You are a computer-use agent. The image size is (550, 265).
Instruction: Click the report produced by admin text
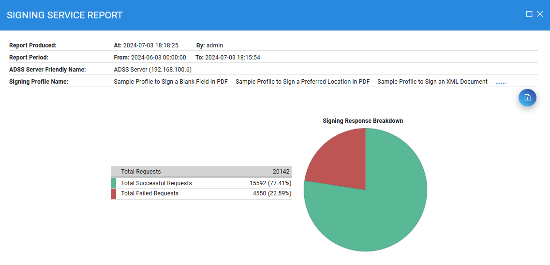209,45
